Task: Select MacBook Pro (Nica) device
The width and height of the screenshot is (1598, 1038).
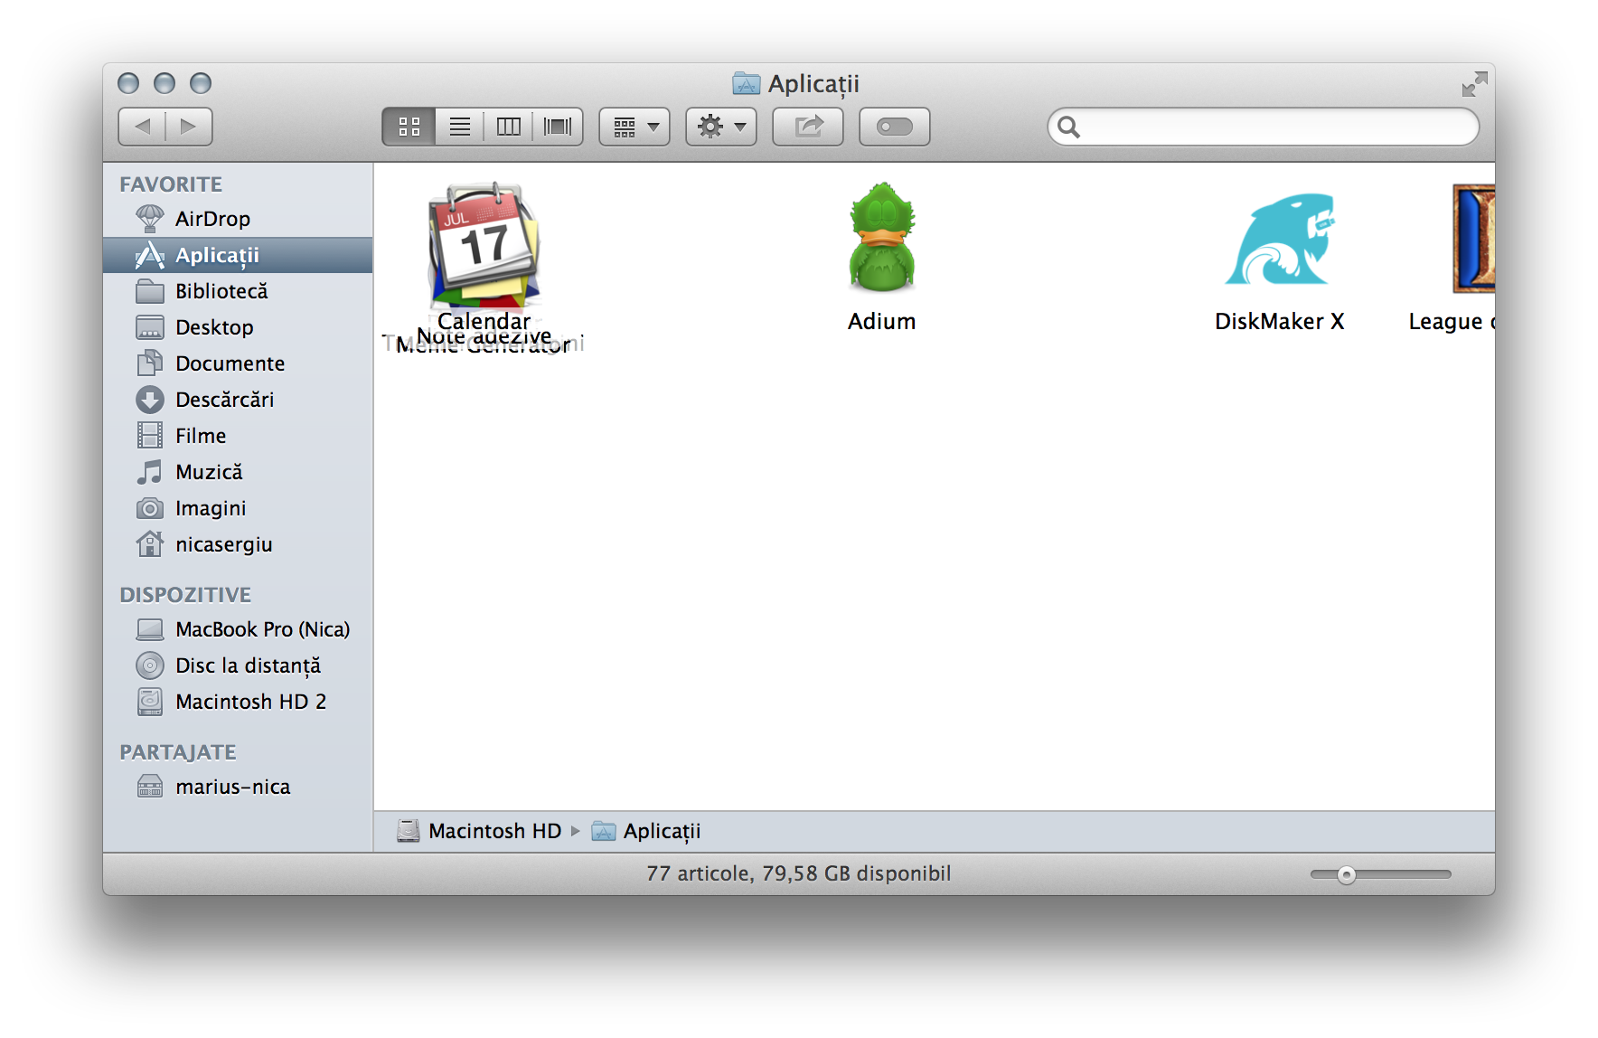Action: 238,629
